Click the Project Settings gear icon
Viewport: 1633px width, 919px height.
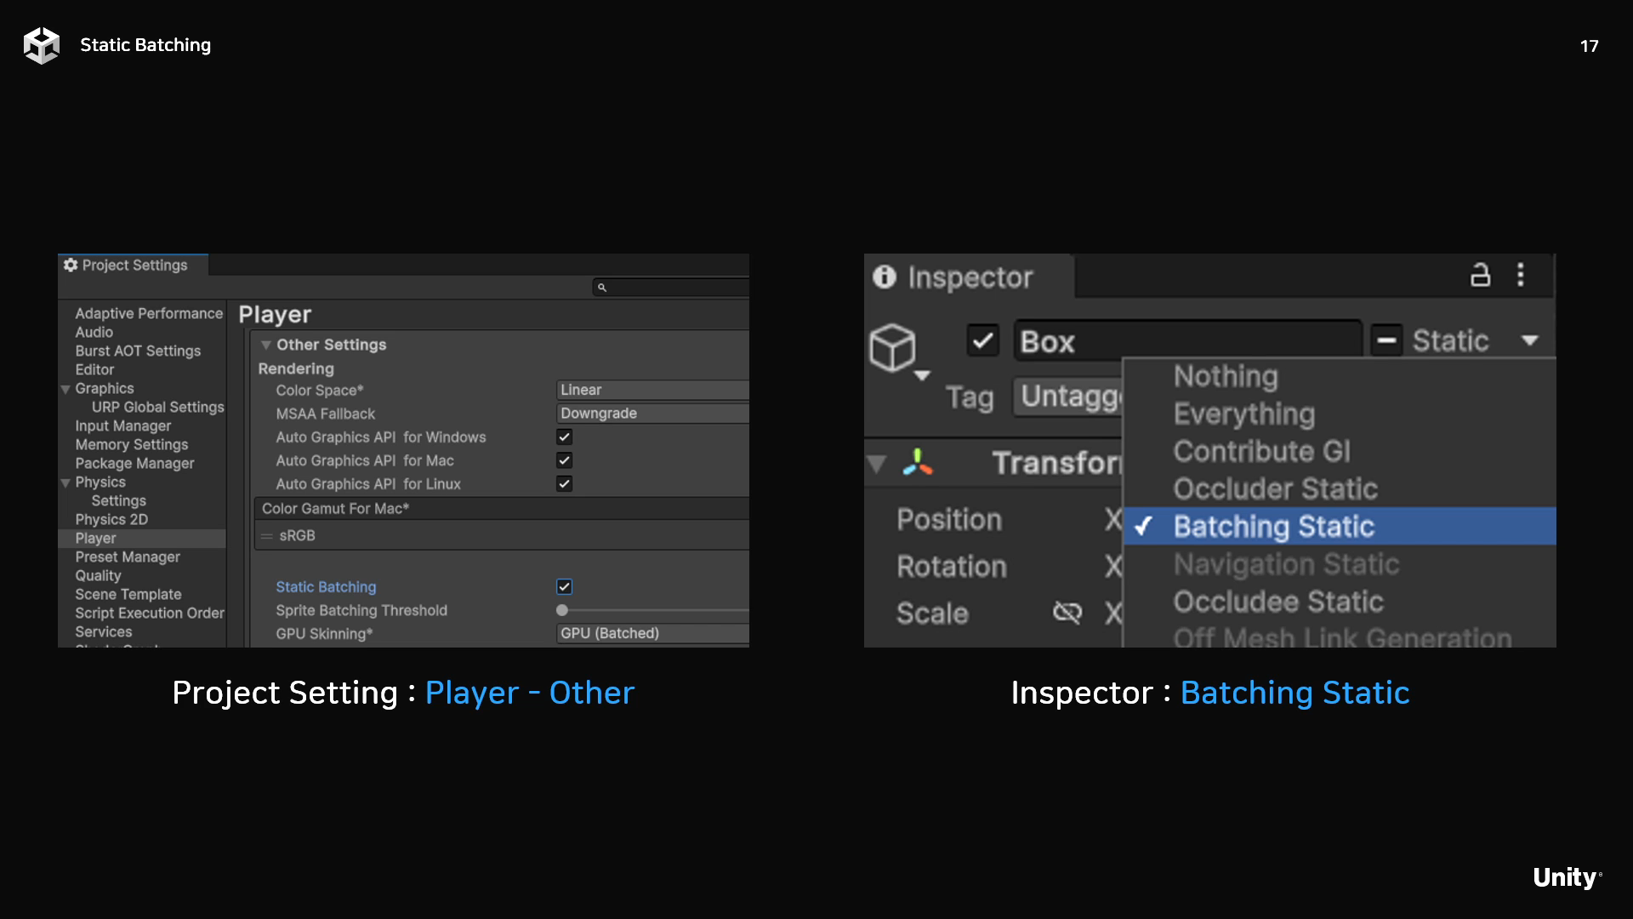pyautogui.click(x=71, y=265)
